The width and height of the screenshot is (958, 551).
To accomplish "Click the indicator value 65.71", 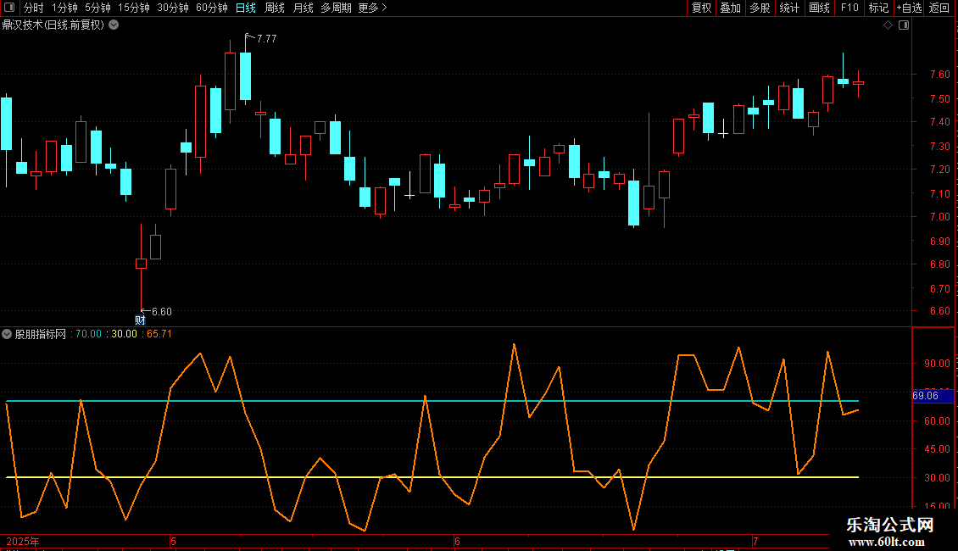I will [x=159, y=334].
